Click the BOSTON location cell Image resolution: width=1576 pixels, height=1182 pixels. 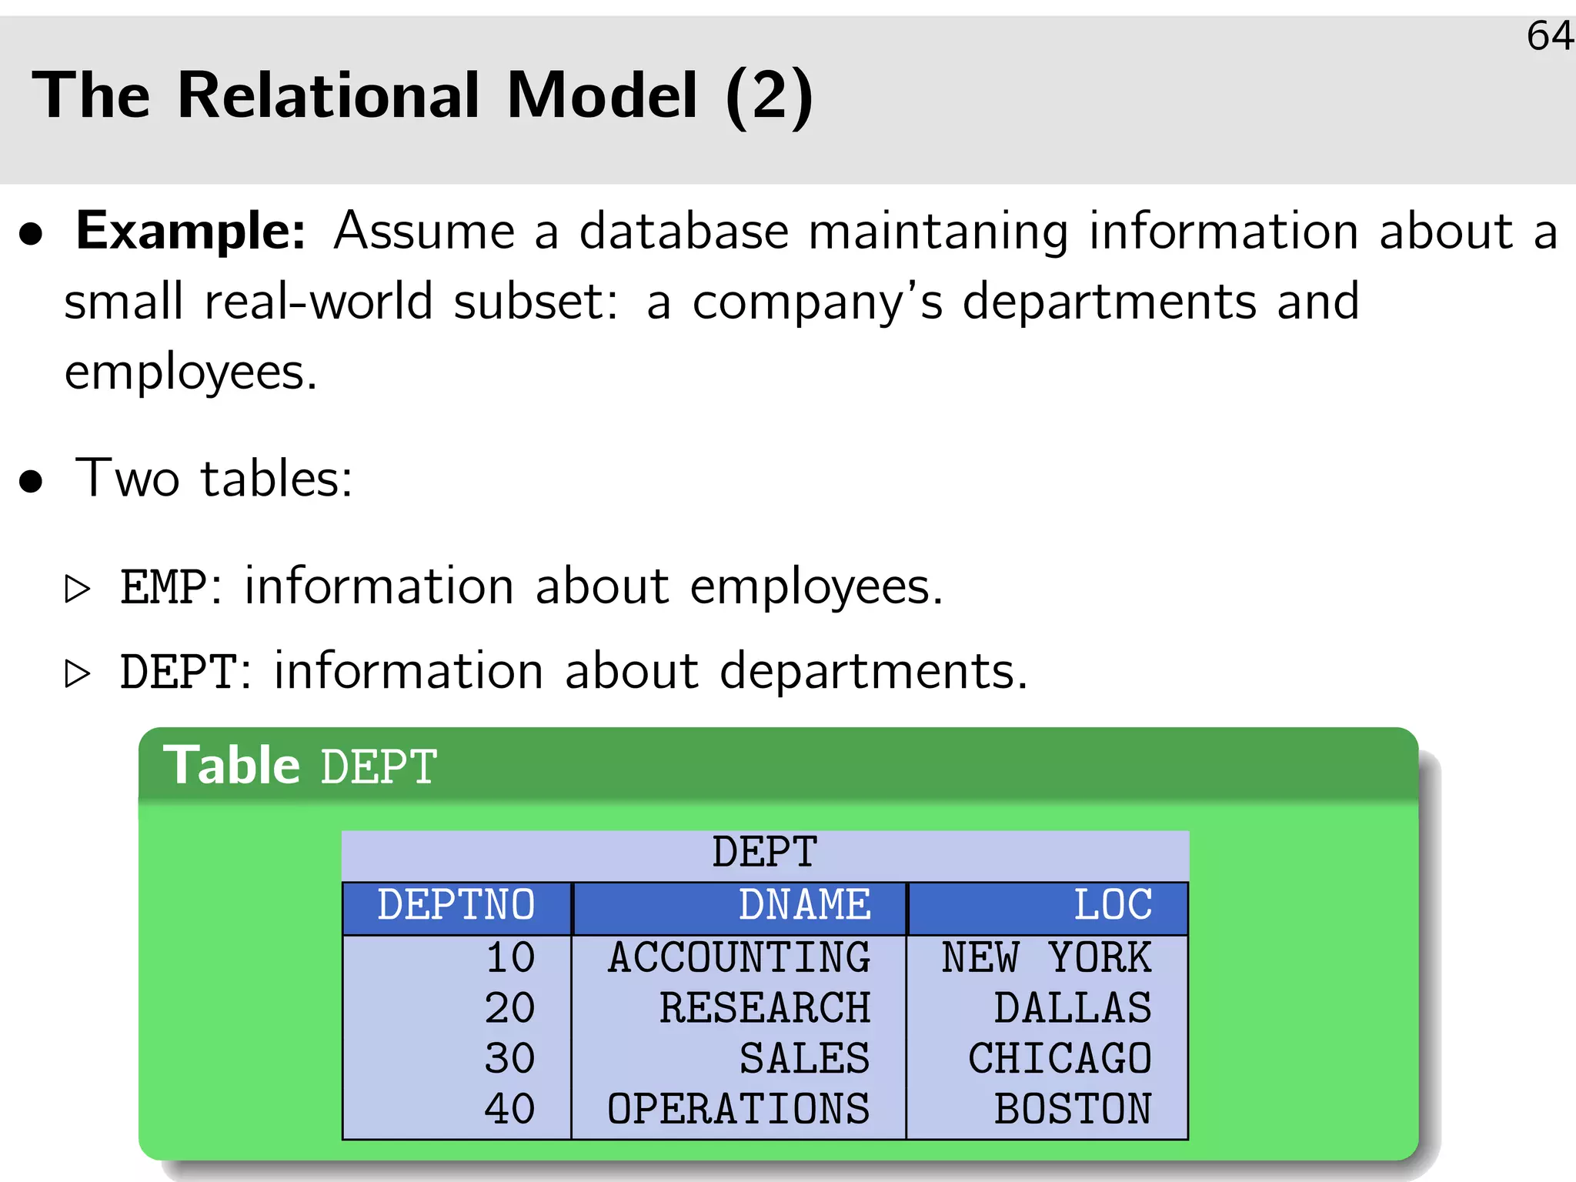(x=1073, y=1110)
